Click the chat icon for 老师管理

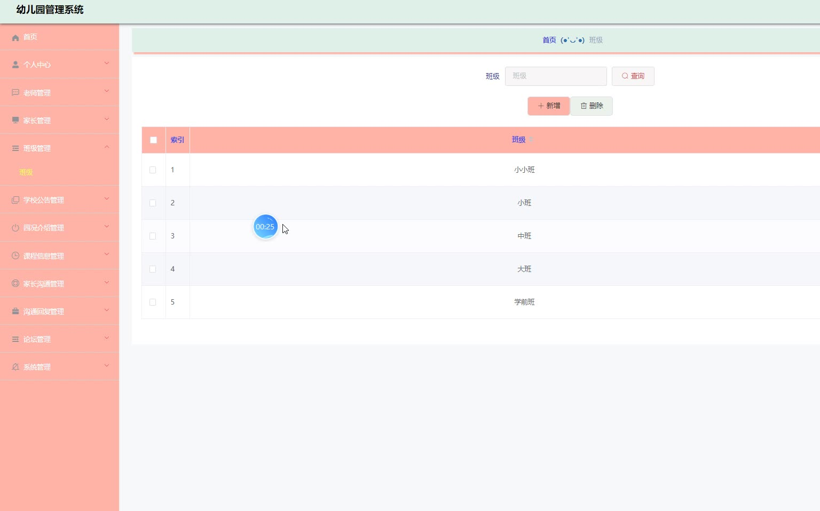(15, 92)
